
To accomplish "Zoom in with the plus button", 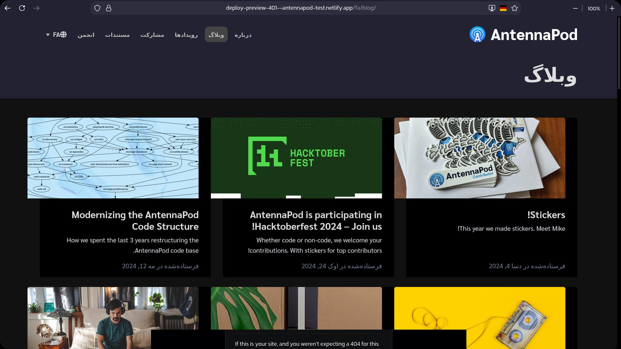I will (x=612, y=8).
